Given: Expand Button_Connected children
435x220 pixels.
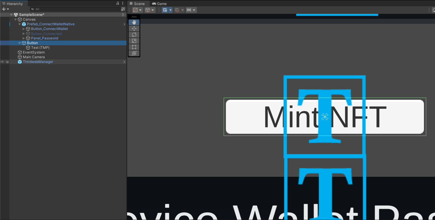Looking at the screenshot, I should (24, 34).
